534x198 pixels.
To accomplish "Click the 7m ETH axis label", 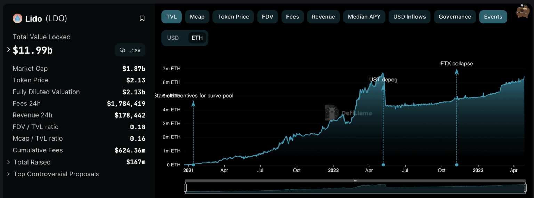I will 172,69.
